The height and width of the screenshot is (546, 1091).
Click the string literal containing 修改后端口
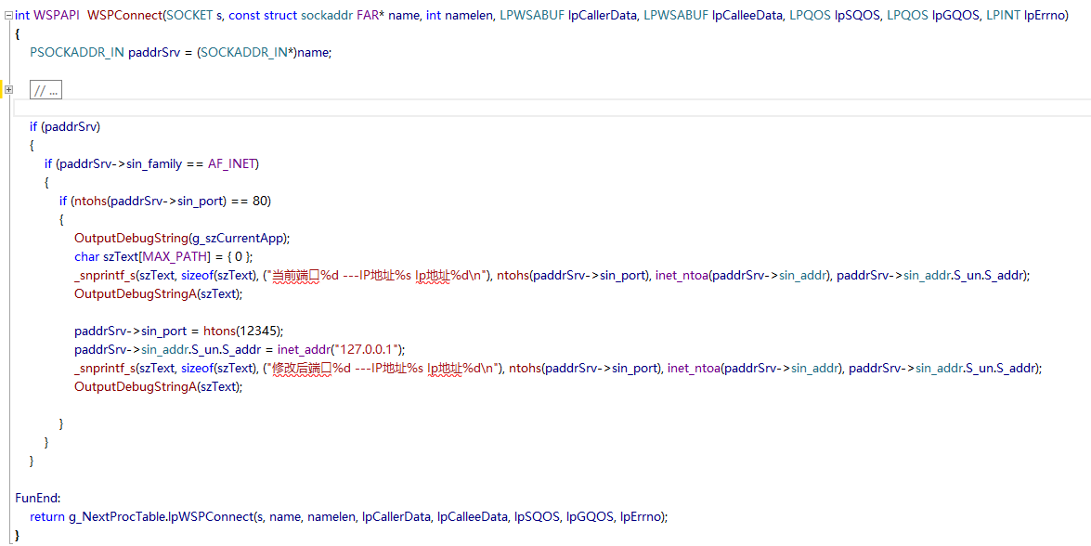383,369
